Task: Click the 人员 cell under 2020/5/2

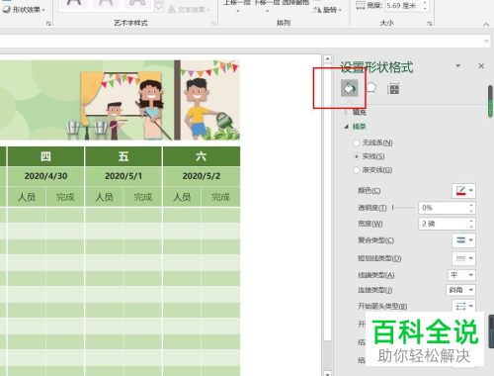Action: click(x=182, y=197)
